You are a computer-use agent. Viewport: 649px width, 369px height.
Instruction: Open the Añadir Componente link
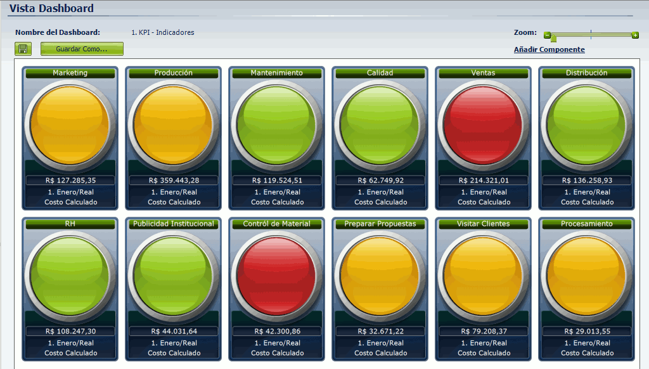pyautogui.click(x=549, y=49)
